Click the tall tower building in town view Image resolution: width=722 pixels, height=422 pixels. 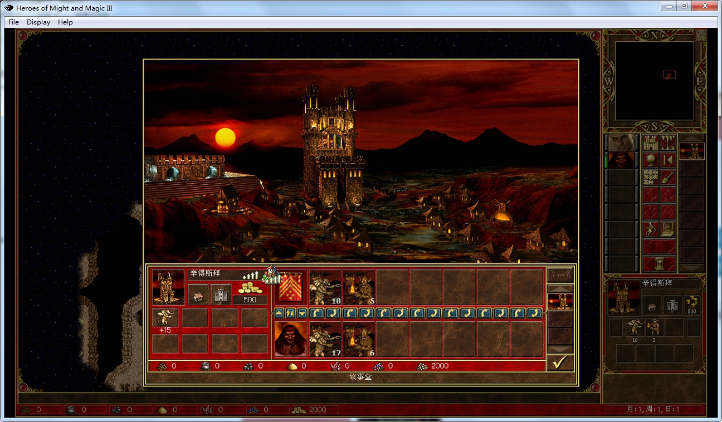coord(333,148)
